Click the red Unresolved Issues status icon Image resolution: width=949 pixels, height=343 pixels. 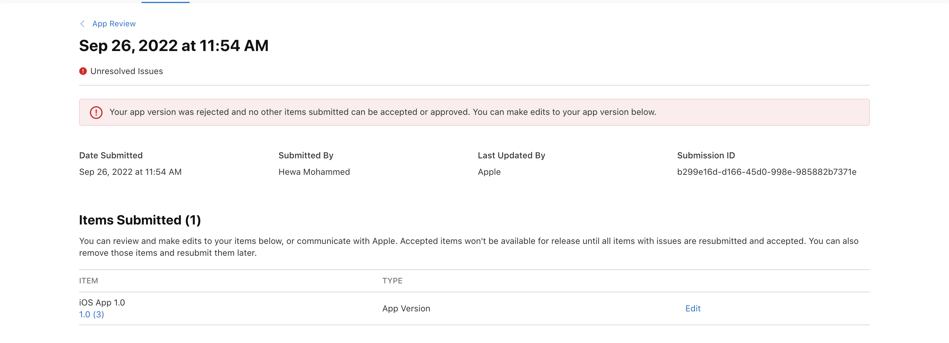83,71
